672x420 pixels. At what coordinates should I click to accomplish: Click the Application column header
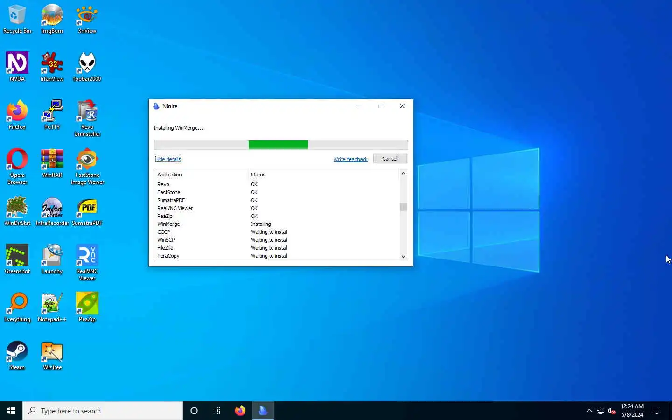[x=201, y=175]
